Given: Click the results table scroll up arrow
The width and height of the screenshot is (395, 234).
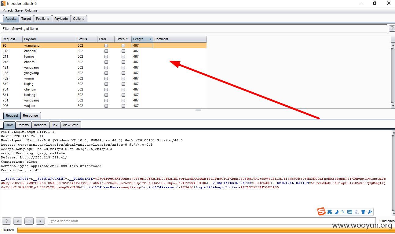Looking at the screenshot, I should pyautogui.click(x=393, y=45).
